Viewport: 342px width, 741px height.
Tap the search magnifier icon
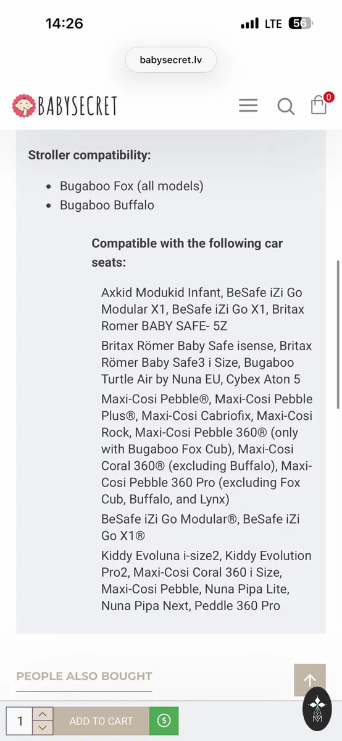[x=286, y=106]
